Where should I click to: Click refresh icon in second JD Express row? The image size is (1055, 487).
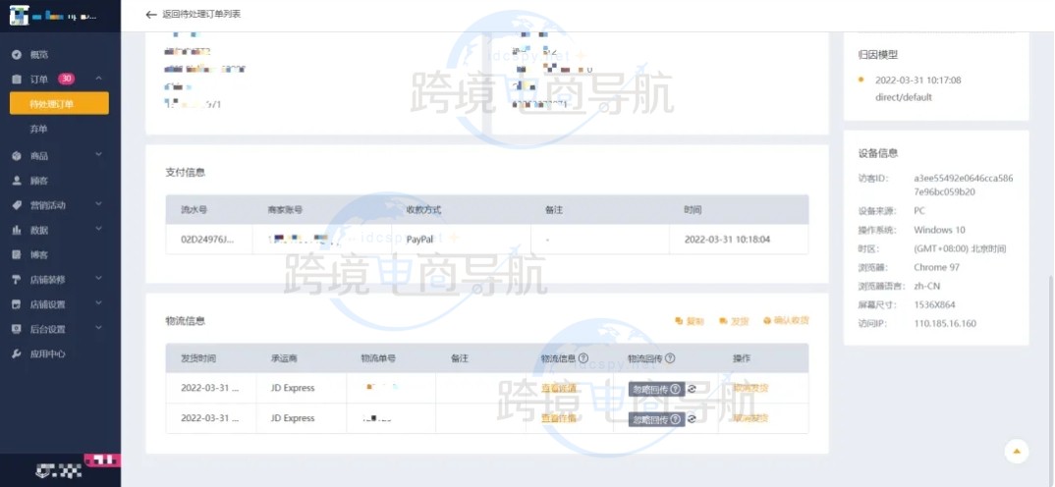692,419
